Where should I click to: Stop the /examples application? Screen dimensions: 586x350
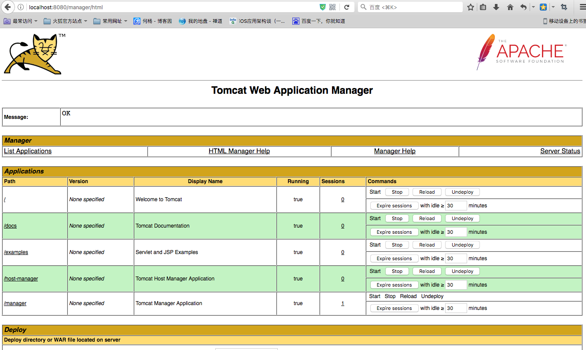pyautogui.click(x=397, y=245)
